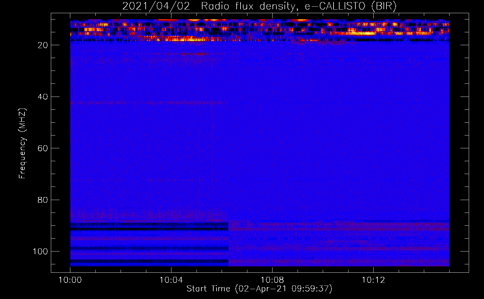Click the 40 frequency tick label
The image size is (484, 299).
(43, 97)
